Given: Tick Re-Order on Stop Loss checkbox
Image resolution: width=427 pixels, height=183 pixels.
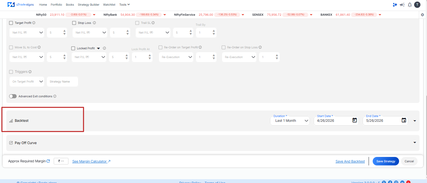Looking at the screenshot, I should (224, 47).
